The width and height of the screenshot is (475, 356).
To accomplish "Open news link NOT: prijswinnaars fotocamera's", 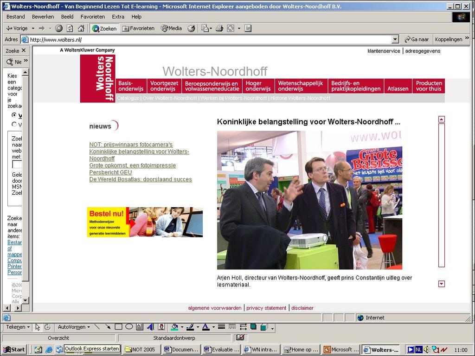I will 131,145.
